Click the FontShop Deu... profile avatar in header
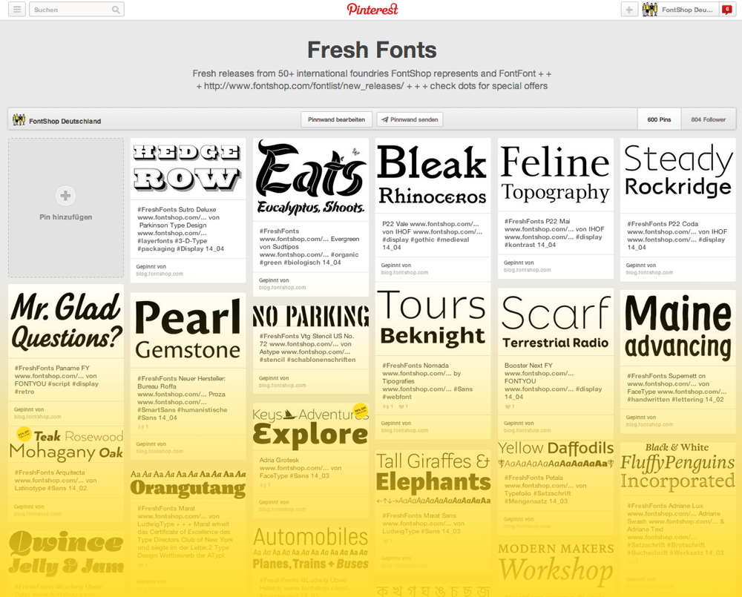Viewport: 742px width, 597px height. tap(650, 10)
